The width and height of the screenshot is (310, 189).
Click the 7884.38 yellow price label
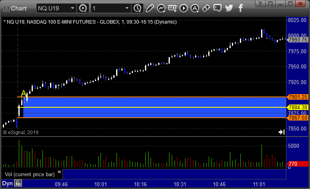[298, 107]
